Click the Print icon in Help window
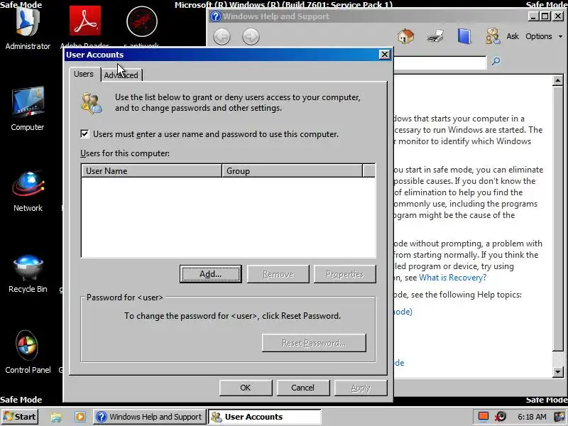Screen dimensions: 568x426 point(435,36)
